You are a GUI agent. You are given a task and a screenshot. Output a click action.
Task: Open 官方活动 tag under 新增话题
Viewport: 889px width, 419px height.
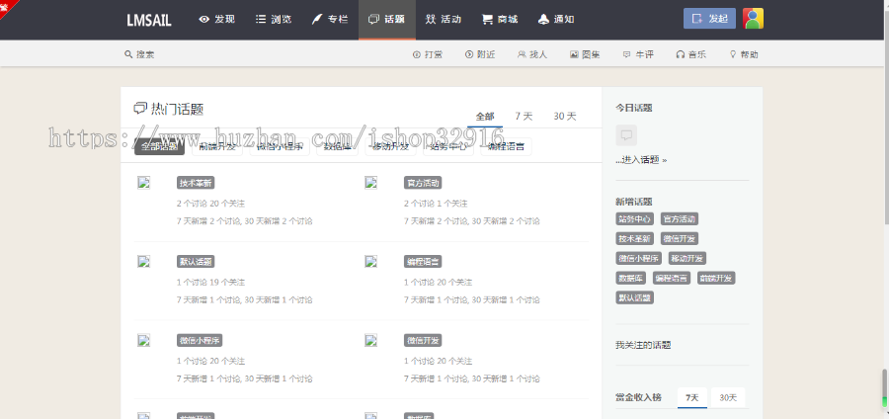[680, 218]
